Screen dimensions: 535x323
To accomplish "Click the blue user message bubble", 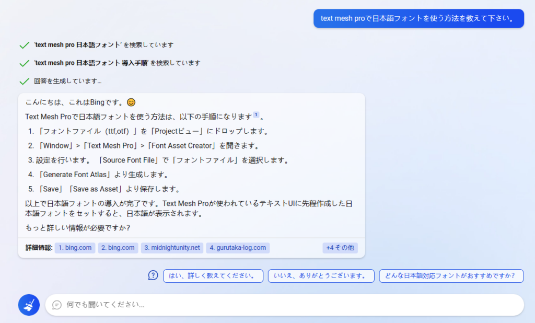I will coord(418,18).
